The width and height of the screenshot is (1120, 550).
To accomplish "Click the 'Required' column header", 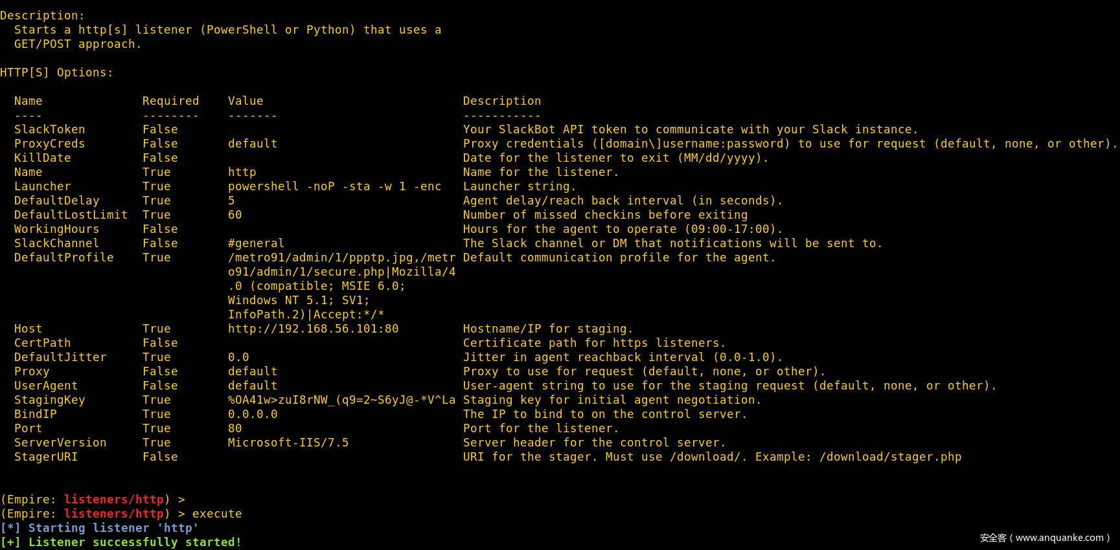I will [x=170, y=101].
